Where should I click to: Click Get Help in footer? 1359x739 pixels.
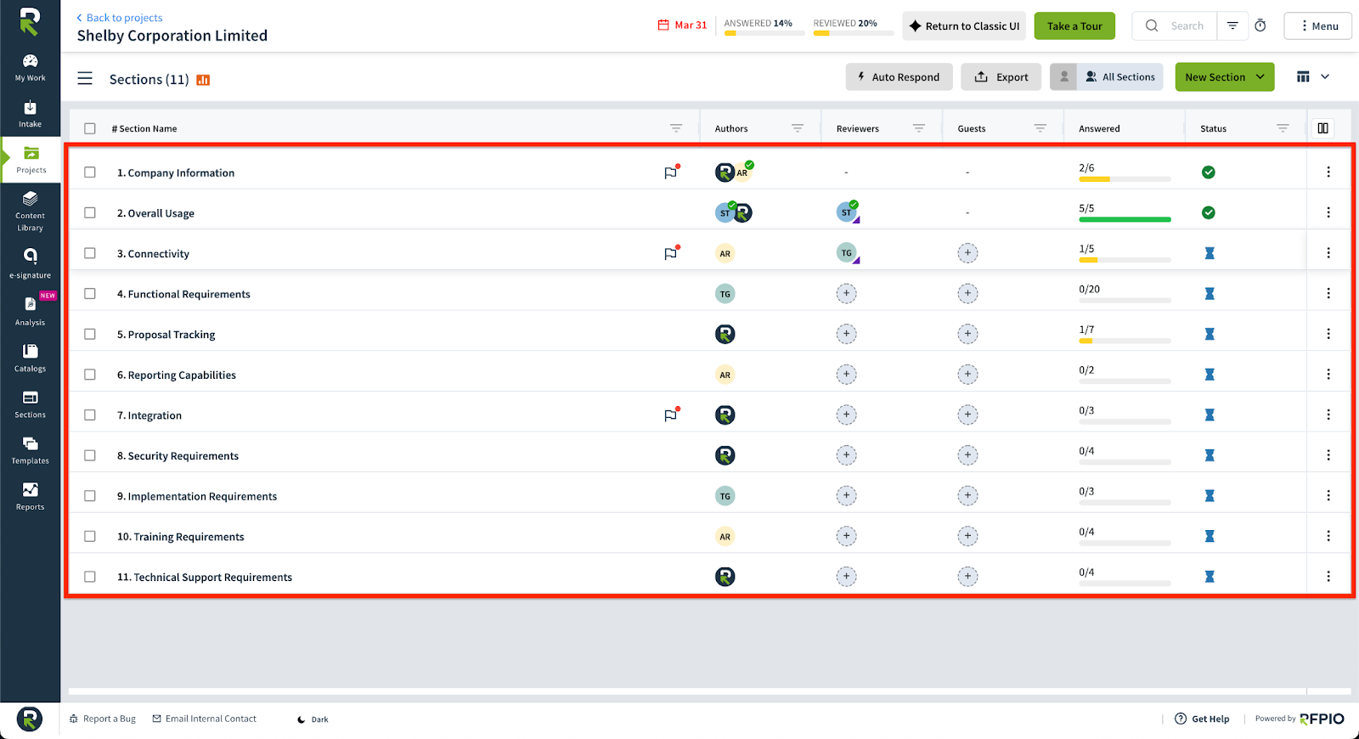click(x=1202, y=719)
